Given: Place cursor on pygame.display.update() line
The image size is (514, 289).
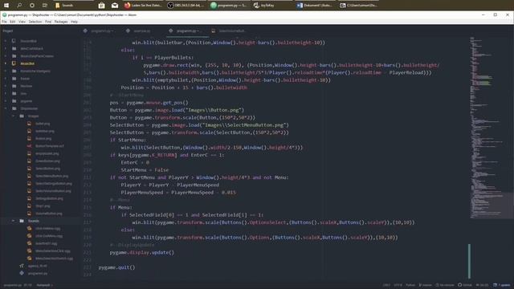Looking at the screenshot, I should pyautogui.click(x=141, y=253).
